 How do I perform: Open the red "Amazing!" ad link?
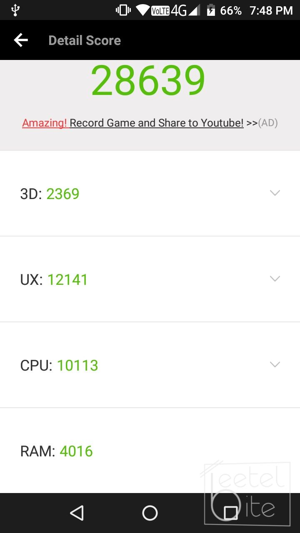pyautogui.click(x=45, y=123)
